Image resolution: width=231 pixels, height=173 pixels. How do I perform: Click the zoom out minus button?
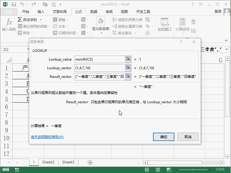(x=177, y=170)
